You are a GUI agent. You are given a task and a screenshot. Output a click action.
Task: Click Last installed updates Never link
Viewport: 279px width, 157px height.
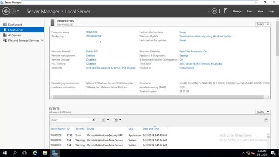pyautogui.click(x=183, y=32)
